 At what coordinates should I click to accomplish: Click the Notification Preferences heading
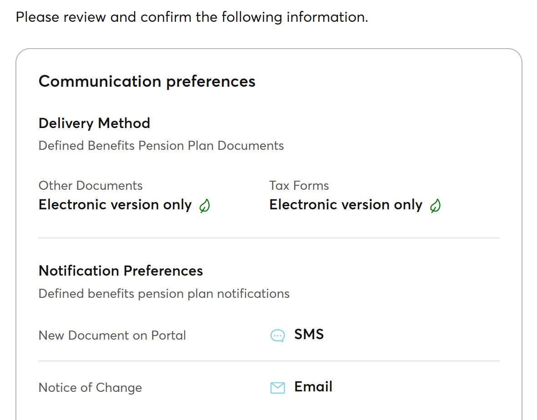coord(120,271)
